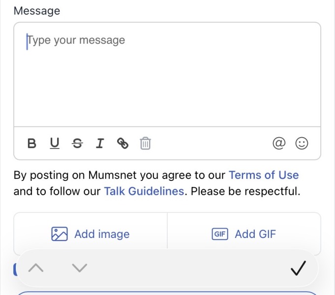Open the Talk Guidelines link
Image resolution: width=335 pixels, height=295 pixels.
point(144,191)
